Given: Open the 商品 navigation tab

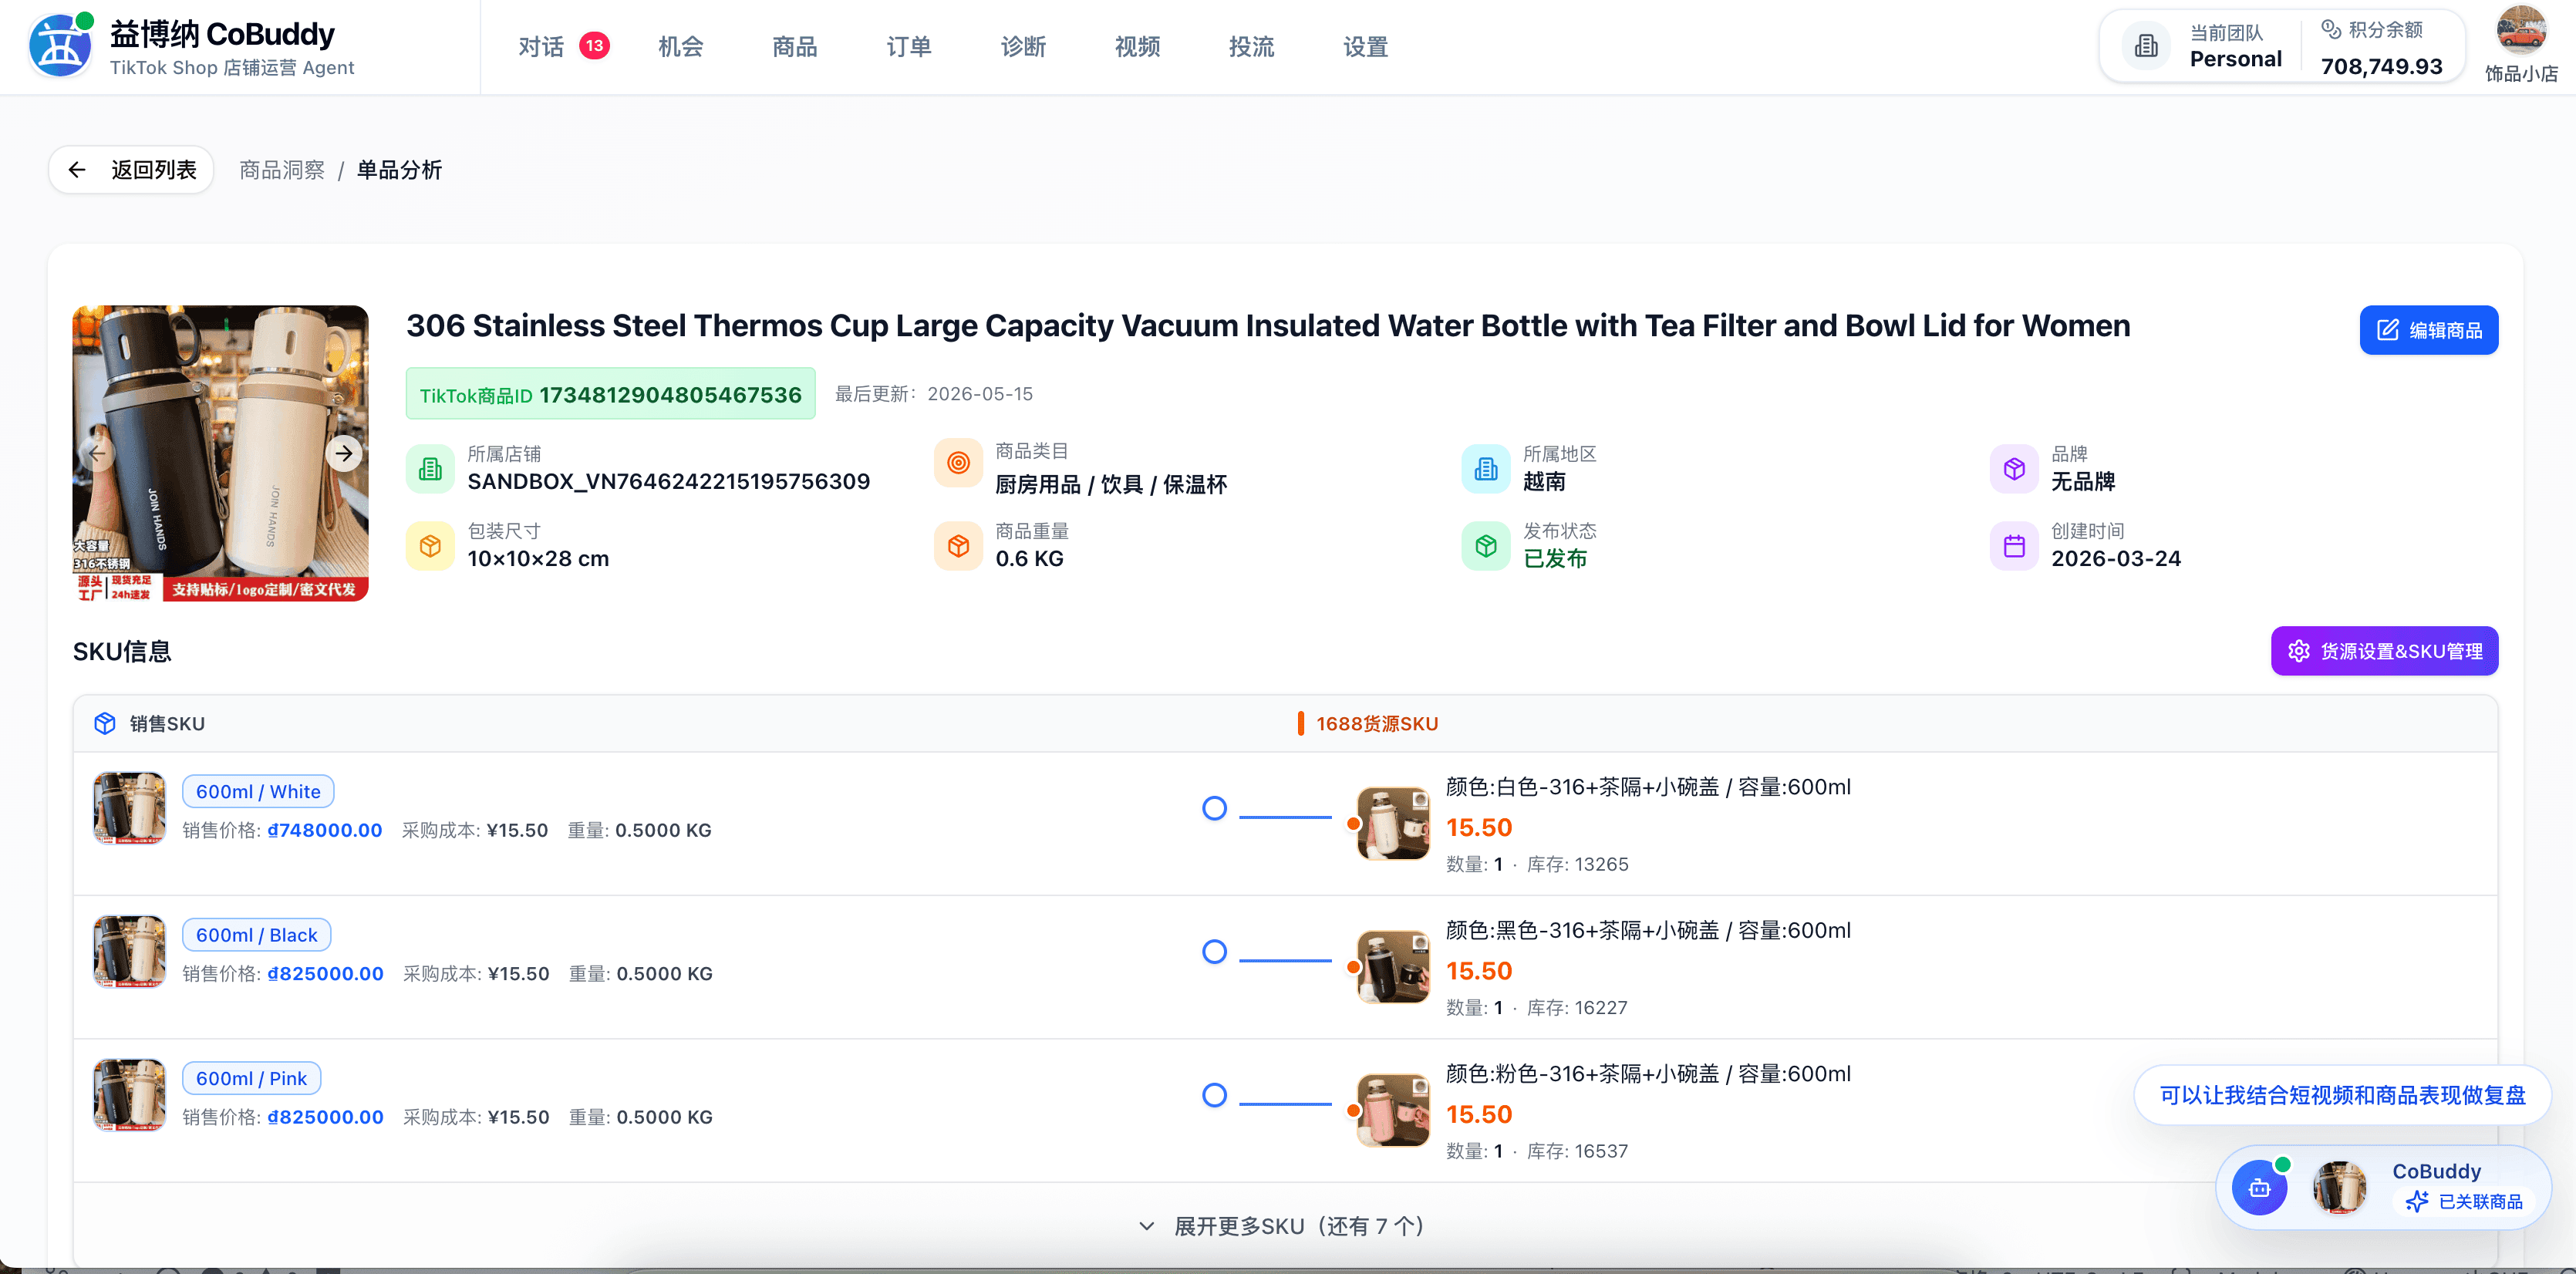Looking at the screenshot, I should point(794,46).
